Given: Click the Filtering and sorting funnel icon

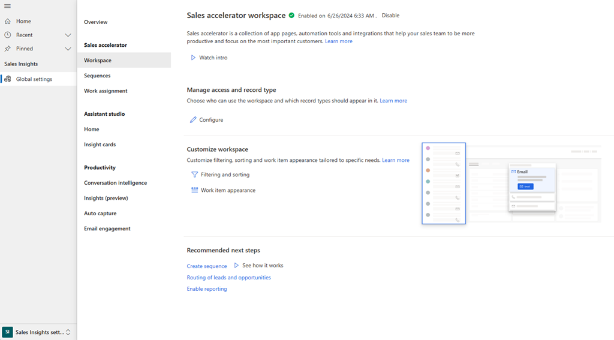Looking at the screenshot, I should [x=195, y=174].
